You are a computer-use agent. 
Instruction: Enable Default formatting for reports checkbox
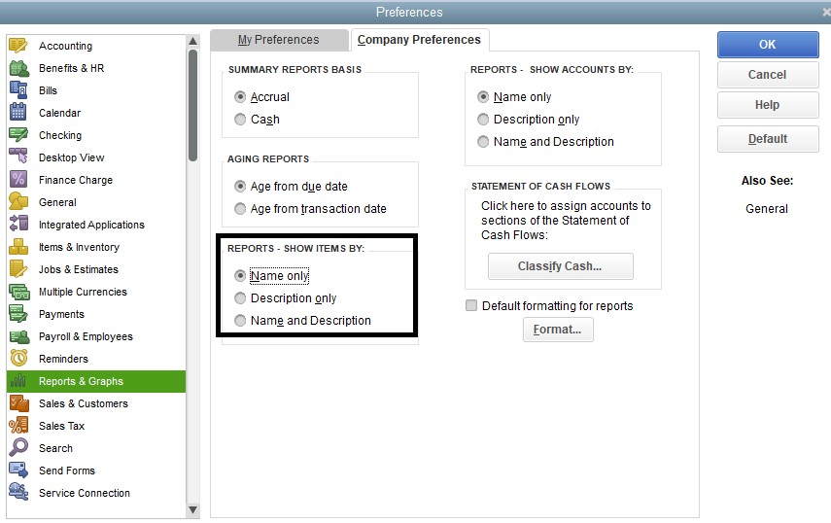471,305
